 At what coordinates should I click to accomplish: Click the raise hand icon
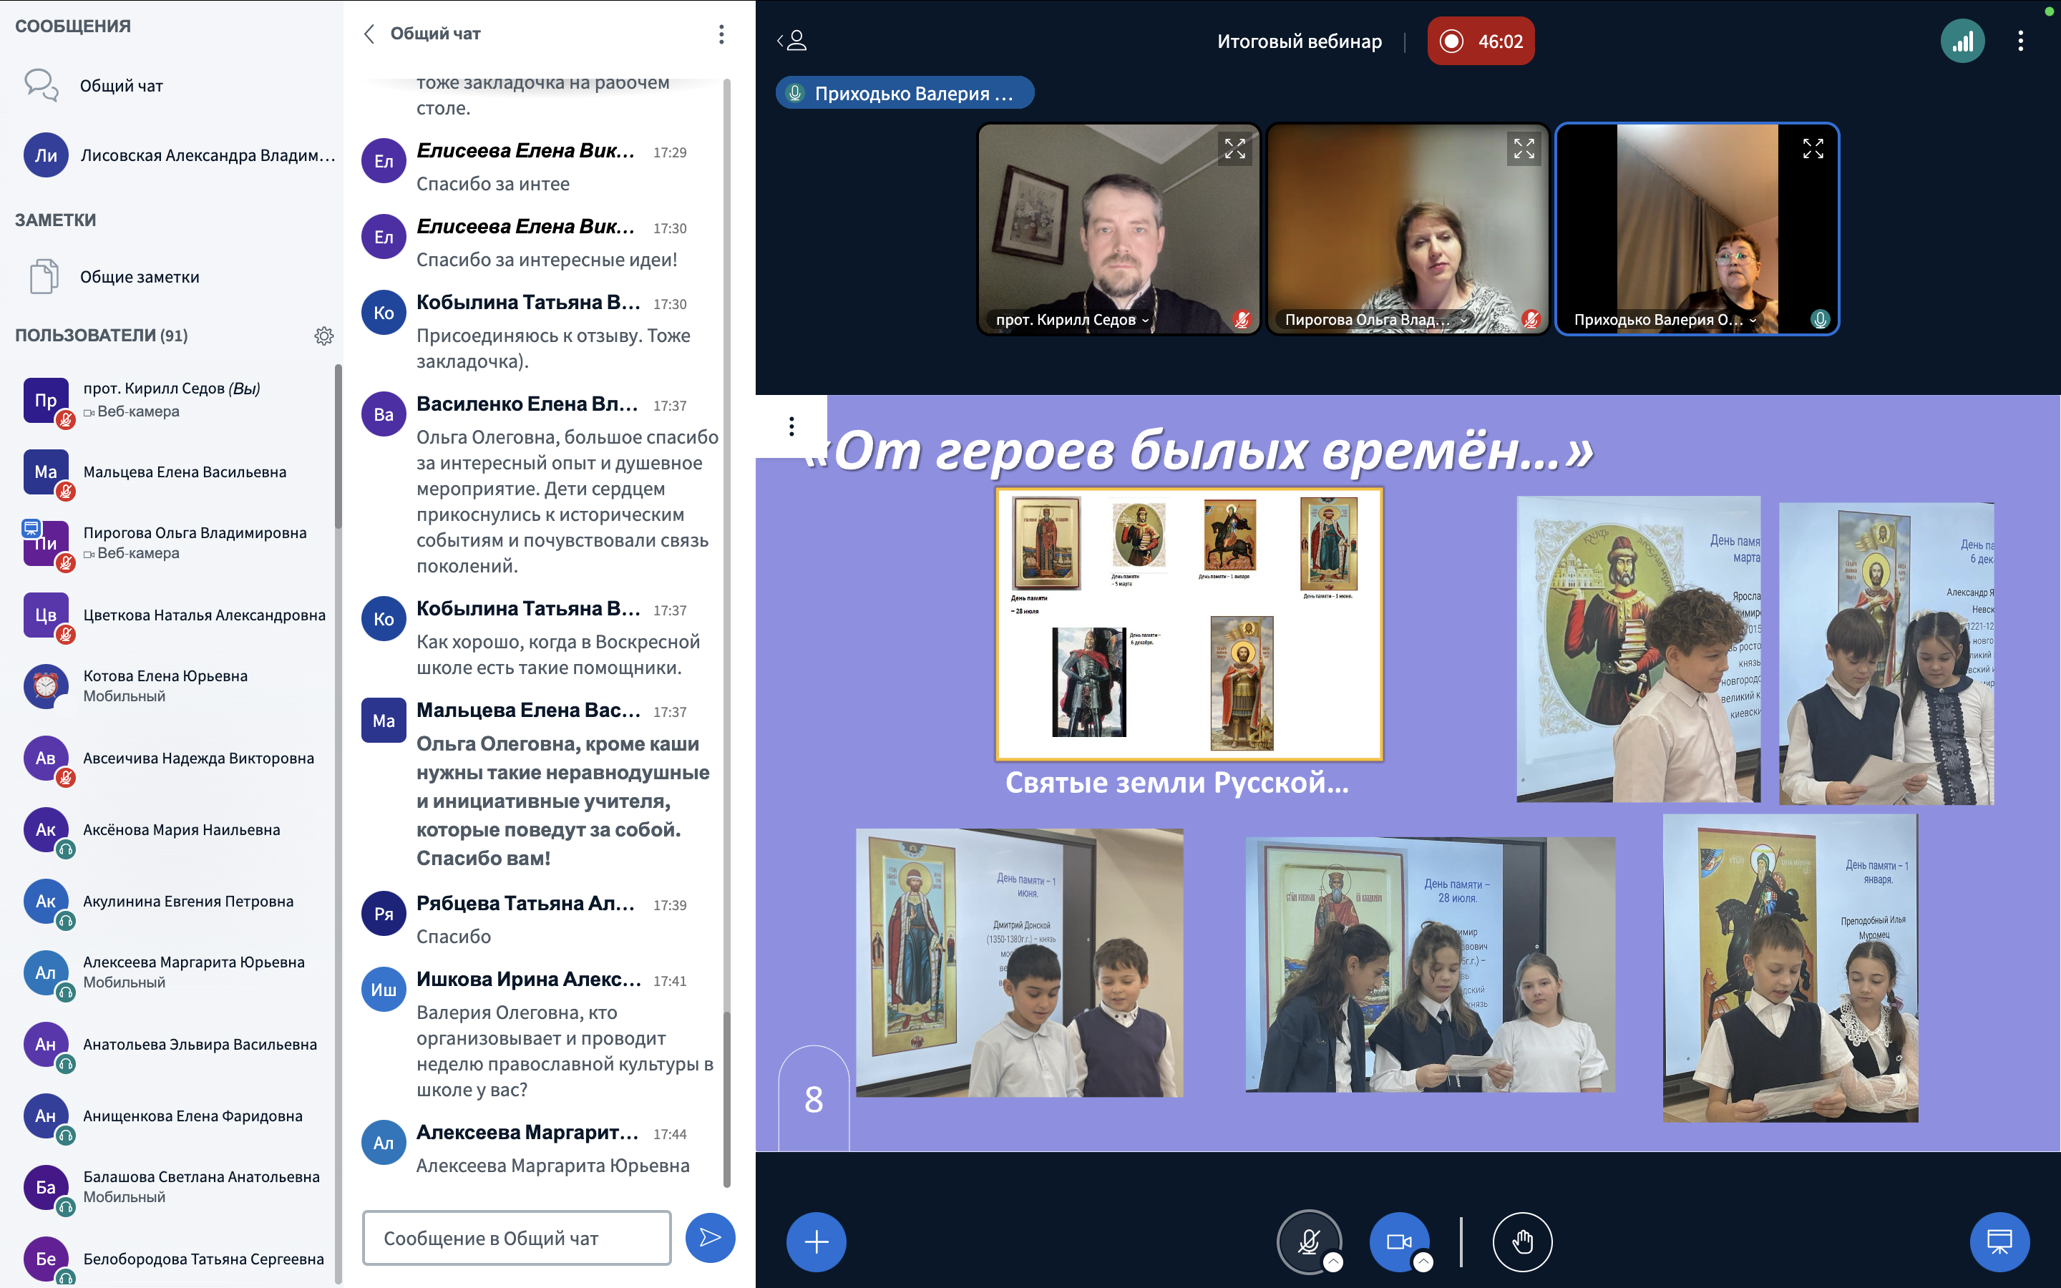point(1522,1242)
